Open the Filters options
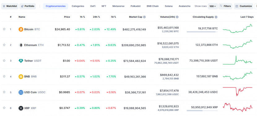 coord(225,6)
